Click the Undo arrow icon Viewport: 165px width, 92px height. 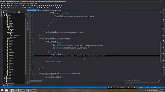point(15,5)
